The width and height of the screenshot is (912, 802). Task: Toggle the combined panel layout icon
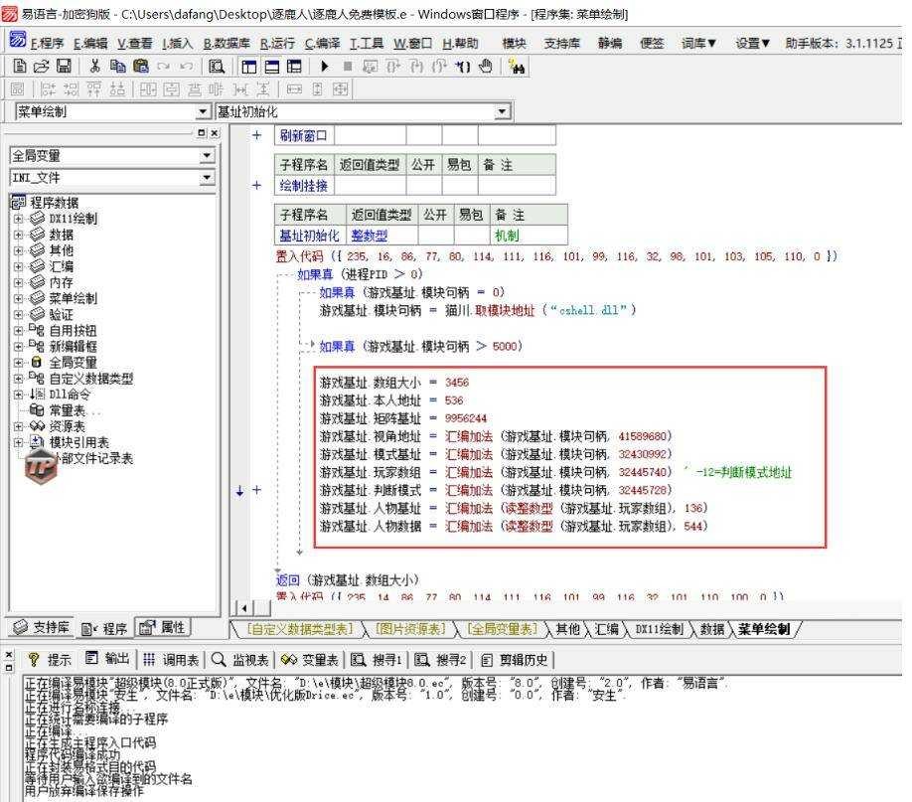coord(294,67)
